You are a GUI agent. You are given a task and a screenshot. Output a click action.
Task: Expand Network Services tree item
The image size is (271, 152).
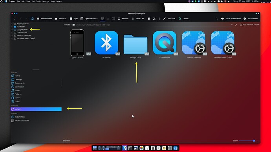[12, 36]
